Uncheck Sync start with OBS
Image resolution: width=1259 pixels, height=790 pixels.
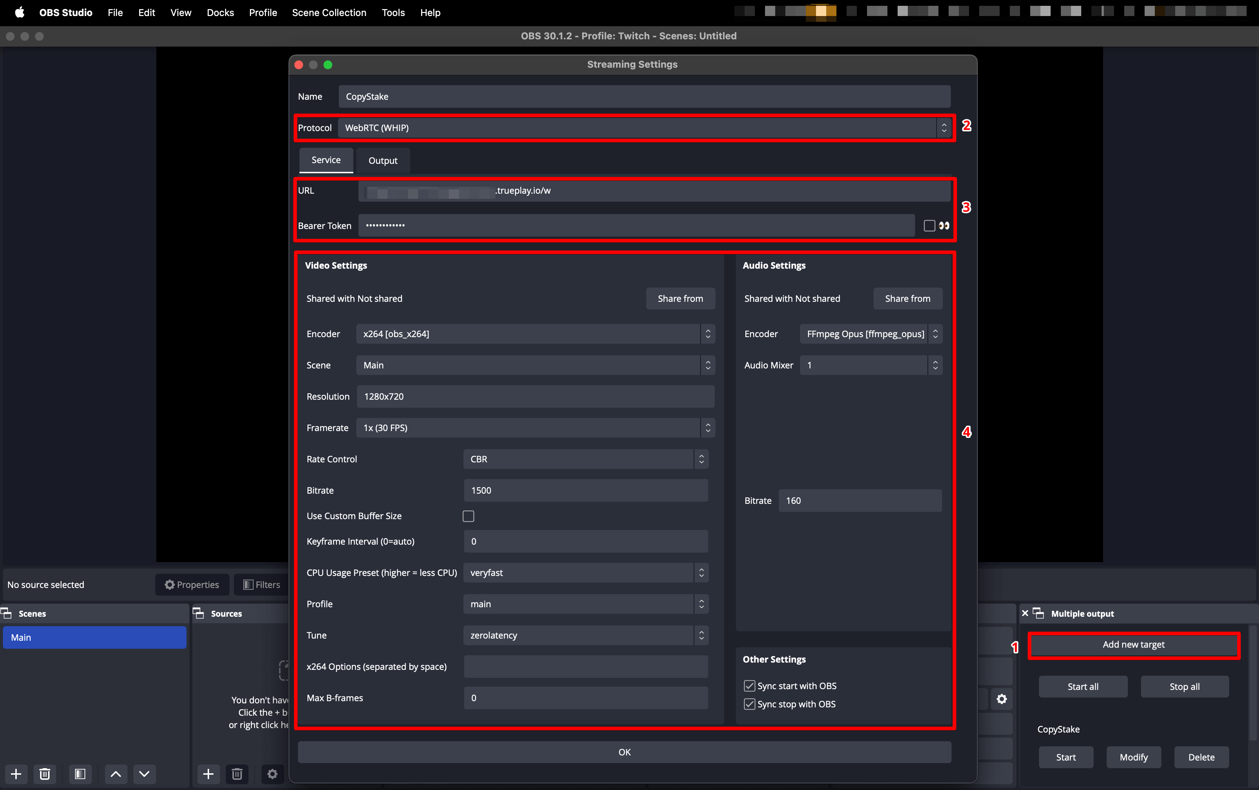click(x=749, y=686)
